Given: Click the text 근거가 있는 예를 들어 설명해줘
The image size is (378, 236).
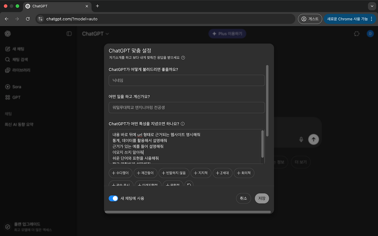Looking at the screenshot, I should (138, 146).
